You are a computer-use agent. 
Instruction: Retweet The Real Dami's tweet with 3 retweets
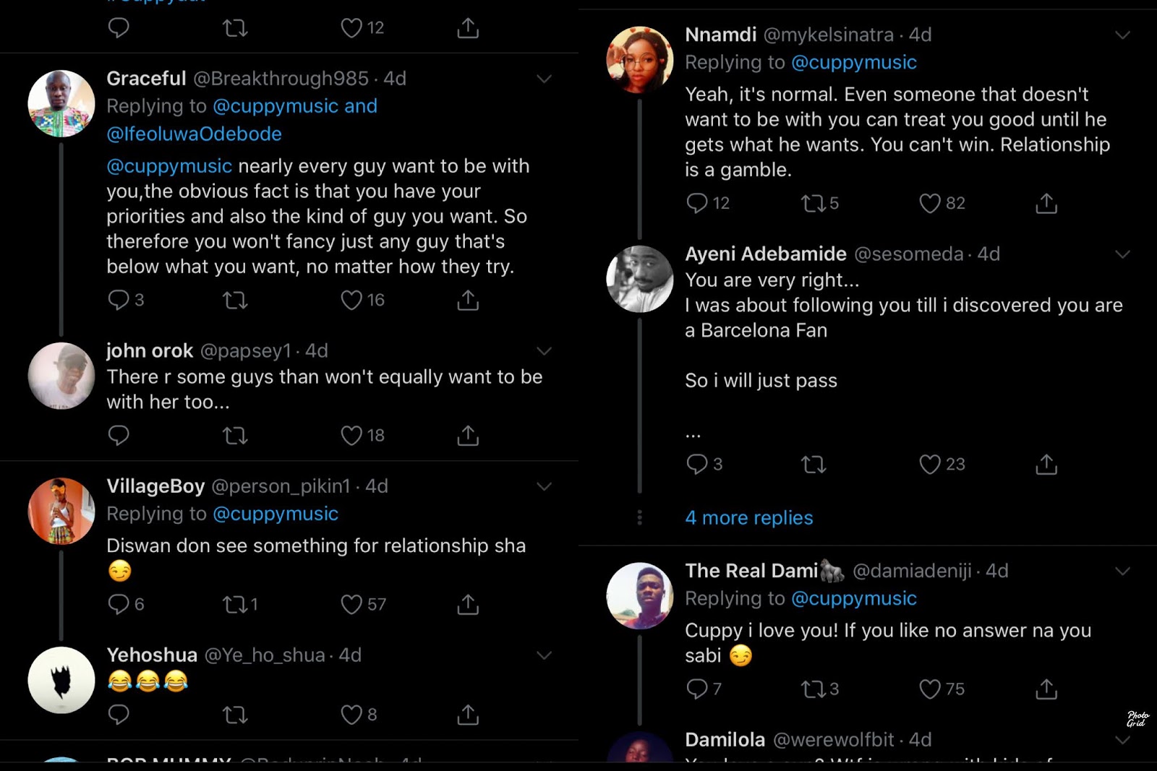pyautogui.click(x=814, y=689)
